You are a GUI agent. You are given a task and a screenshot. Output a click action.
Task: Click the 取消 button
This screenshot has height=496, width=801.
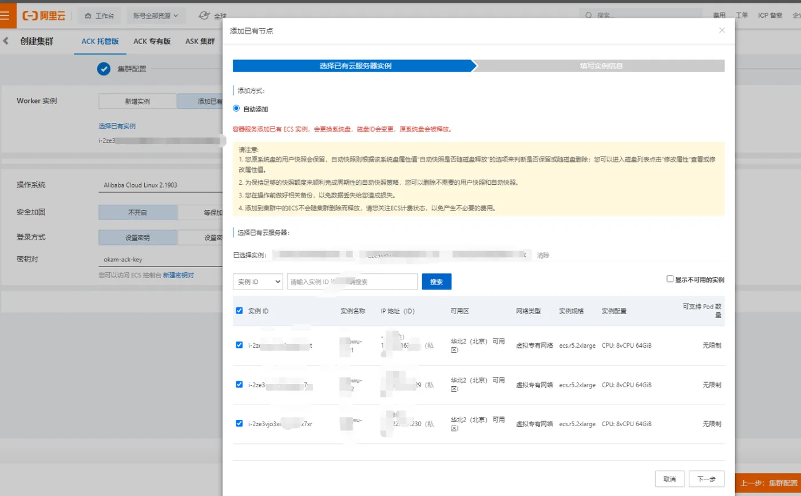click(669, 479)
